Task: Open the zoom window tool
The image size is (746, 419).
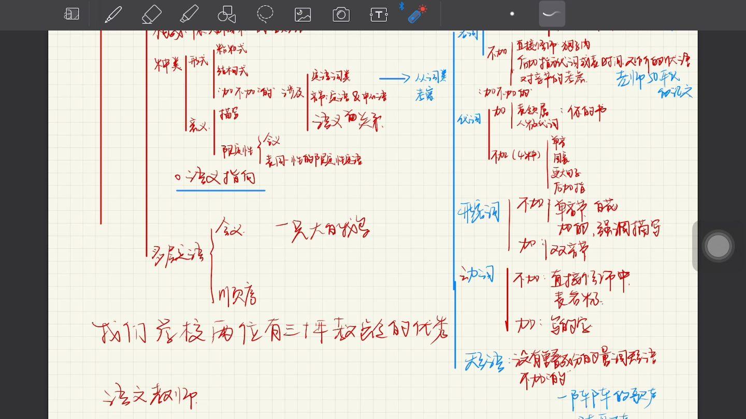Action: (x=71, y=14)
